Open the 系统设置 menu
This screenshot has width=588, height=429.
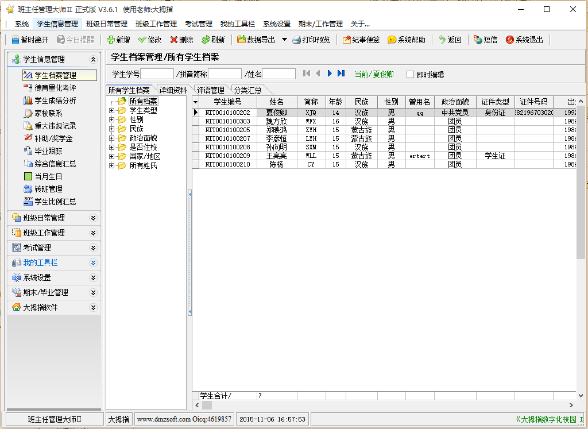click(x=276, y=24)
